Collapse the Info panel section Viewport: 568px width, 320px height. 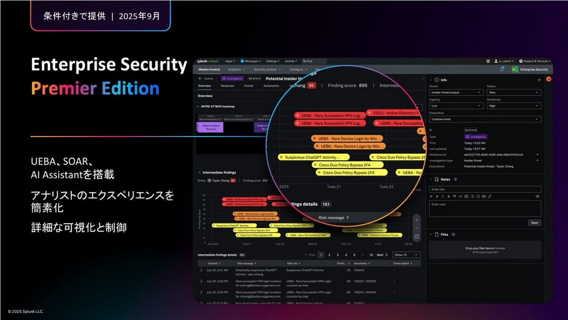point(430,80)
